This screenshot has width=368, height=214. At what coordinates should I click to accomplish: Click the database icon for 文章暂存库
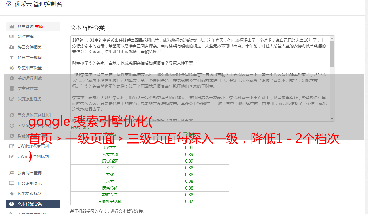12,88
